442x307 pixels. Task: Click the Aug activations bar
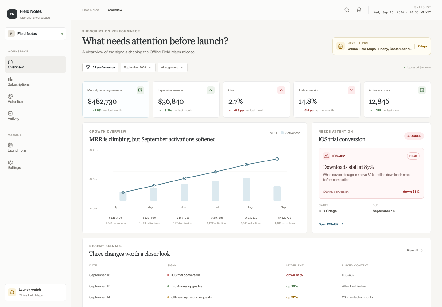(246, 189)
